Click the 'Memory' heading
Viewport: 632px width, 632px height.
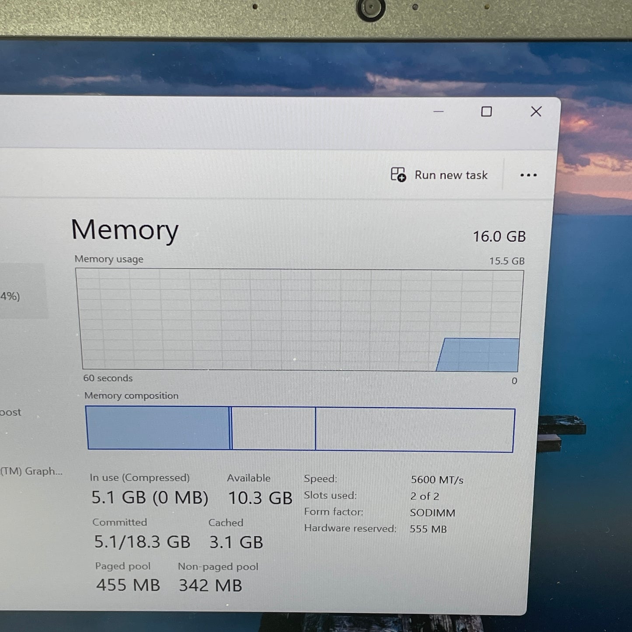click(125, 230)
